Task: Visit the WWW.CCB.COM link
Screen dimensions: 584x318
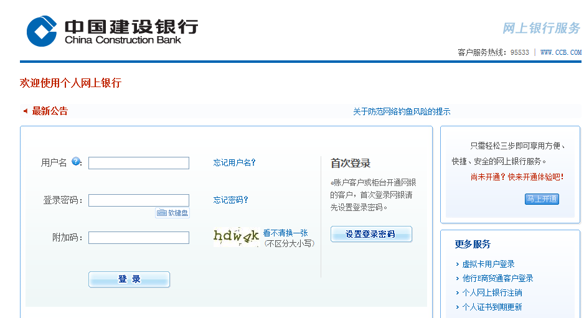Action: coord(560,52)
